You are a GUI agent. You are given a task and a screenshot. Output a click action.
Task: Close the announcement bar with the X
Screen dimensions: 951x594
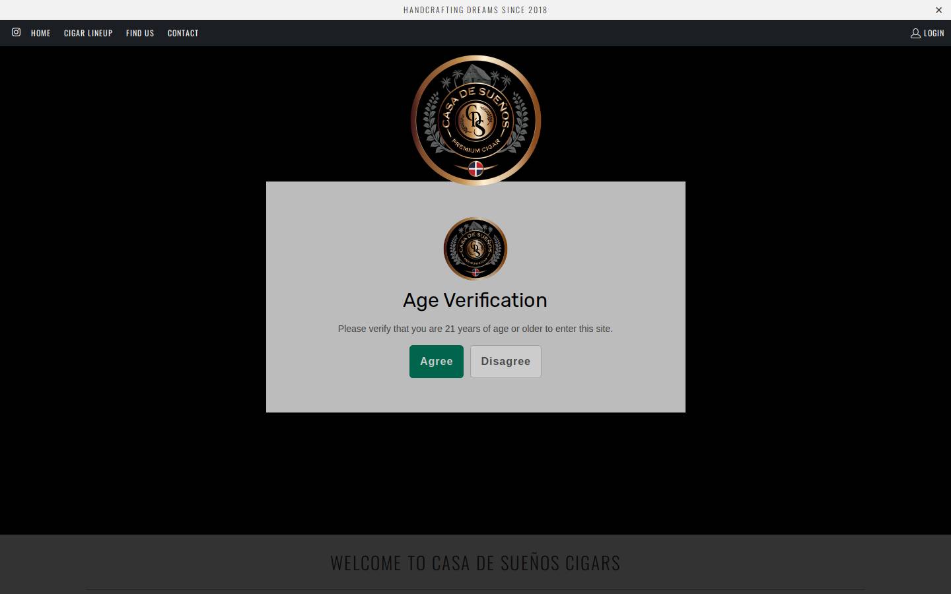tap(938, 10)
